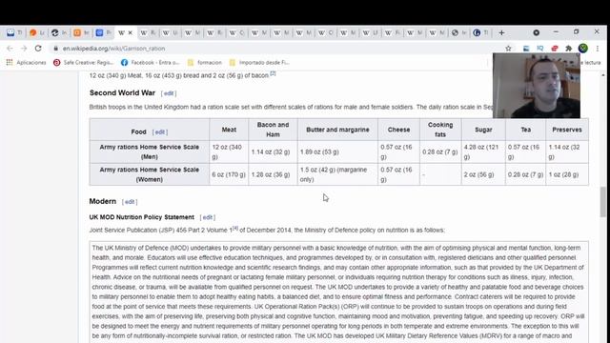Edit the Second World War section
610x343 pixels.
point(169,93)
